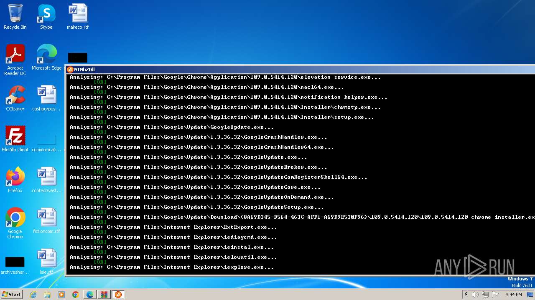Screen dimensions: 535x300
Task: Switch to the WinRAR taskbar item
Action: (x=104, y=295)
